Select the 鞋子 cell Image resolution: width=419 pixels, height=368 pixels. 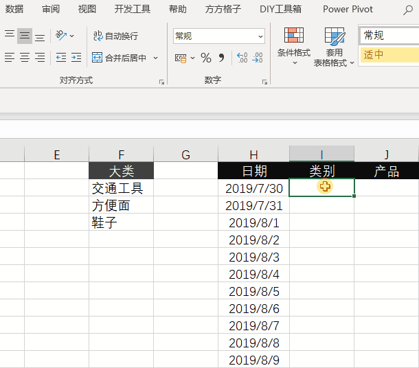pos(122,222)
